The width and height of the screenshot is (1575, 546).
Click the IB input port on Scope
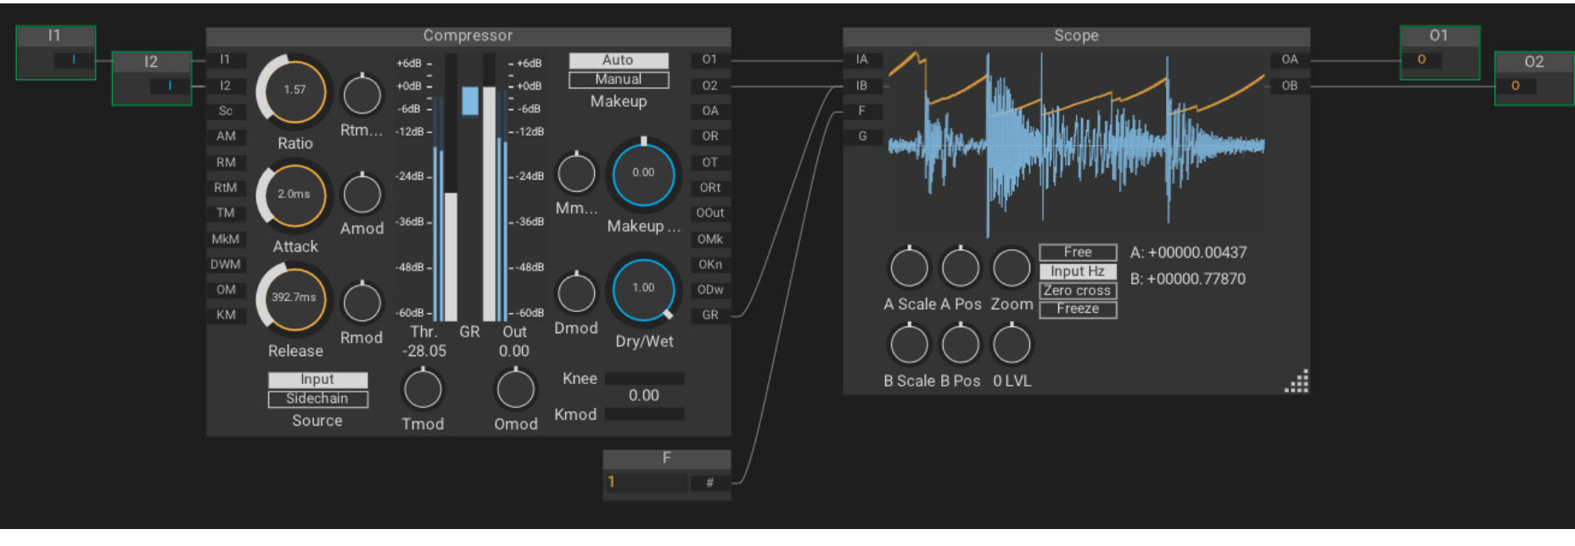[x=862, y=86]
